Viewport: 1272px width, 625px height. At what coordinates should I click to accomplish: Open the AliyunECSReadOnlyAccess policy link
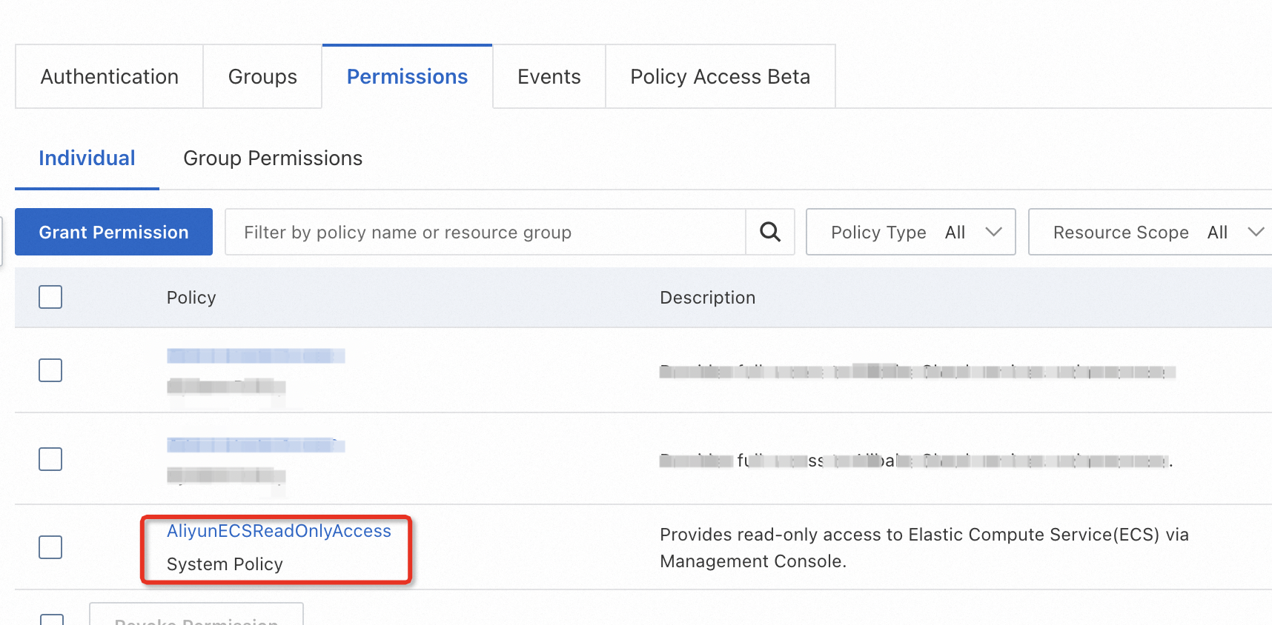pyautogui.click(x=279, y=531)
